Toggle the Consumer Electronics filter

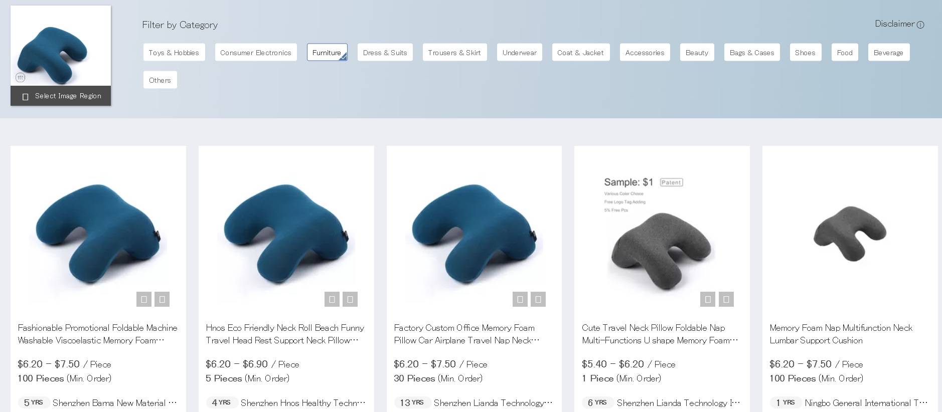point(256,52)
